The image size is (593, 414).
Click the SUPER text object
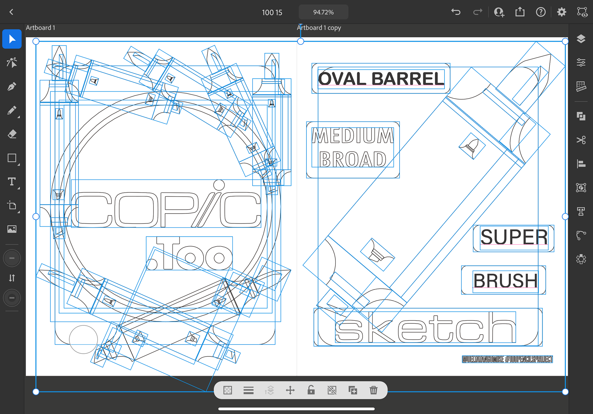[514, 237]
